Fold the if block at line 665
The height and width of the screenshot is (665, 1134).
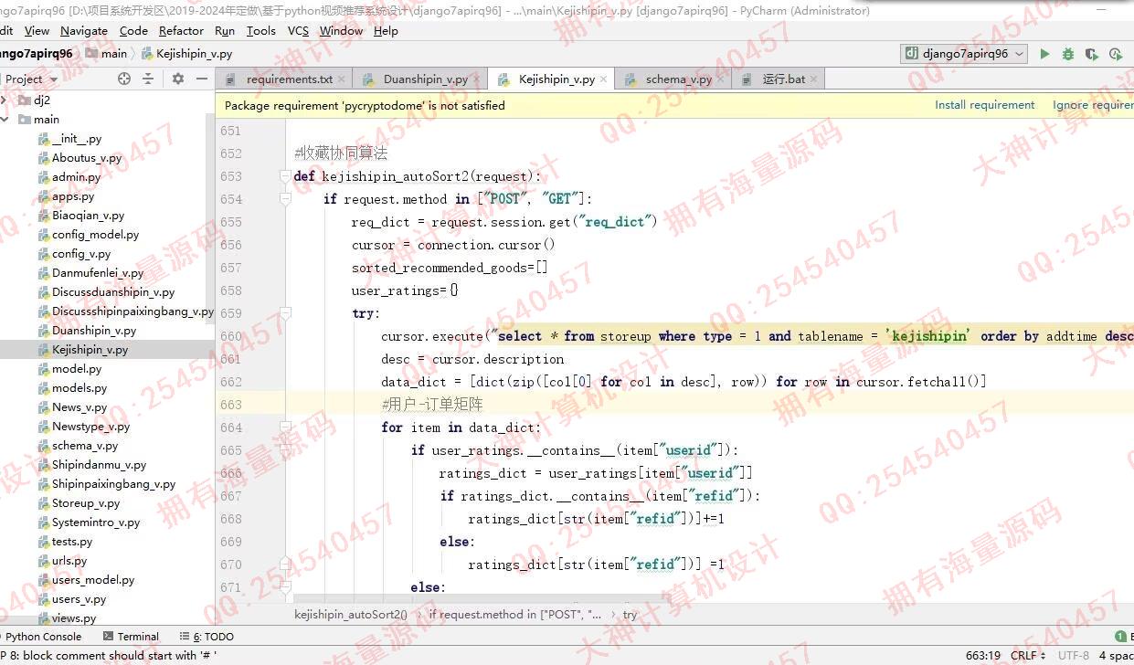[285, 450]
